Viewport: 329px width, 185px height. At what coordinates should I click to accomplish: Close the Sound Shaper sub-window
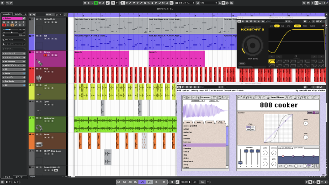pos(239,97)
